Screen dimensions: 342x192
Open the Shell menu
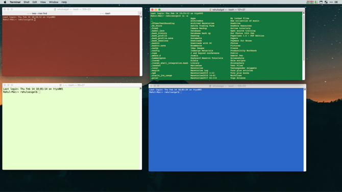27,2
